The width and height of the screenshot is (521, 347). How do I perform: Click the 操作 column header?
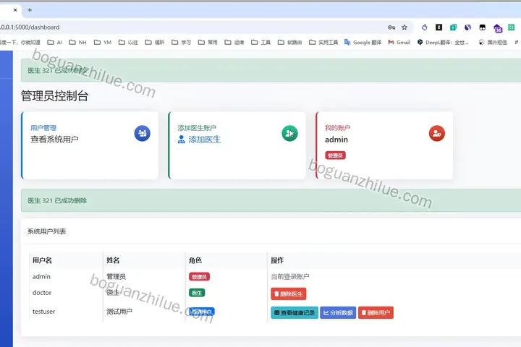277,260
